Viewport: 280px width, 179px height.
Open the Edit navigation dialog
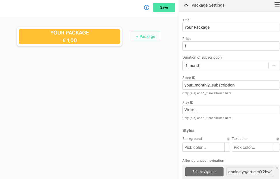[x=204, y=172]
